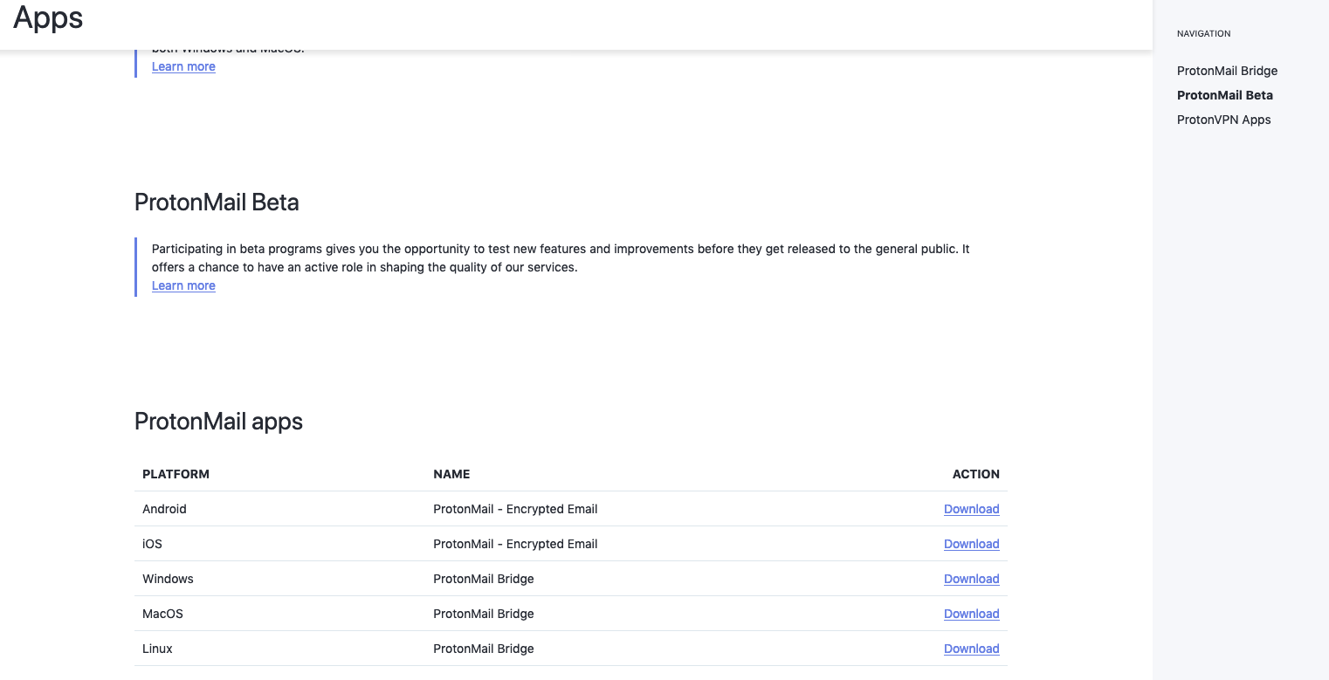Select the ProtonMail Beta section heading
1329x680 pixels.
click(217, 202)
